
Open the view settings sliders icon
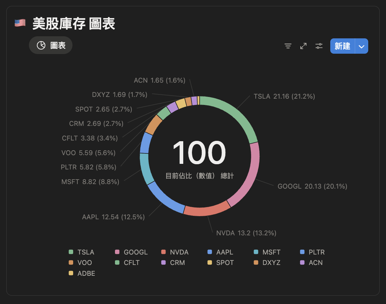(x=319, y=46)
